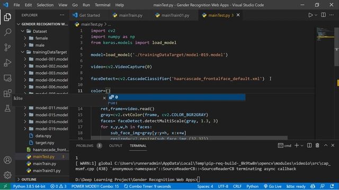Open run button dropdown arrow
Viewport: 339px width, 190px height.
[x=316, y=15]
